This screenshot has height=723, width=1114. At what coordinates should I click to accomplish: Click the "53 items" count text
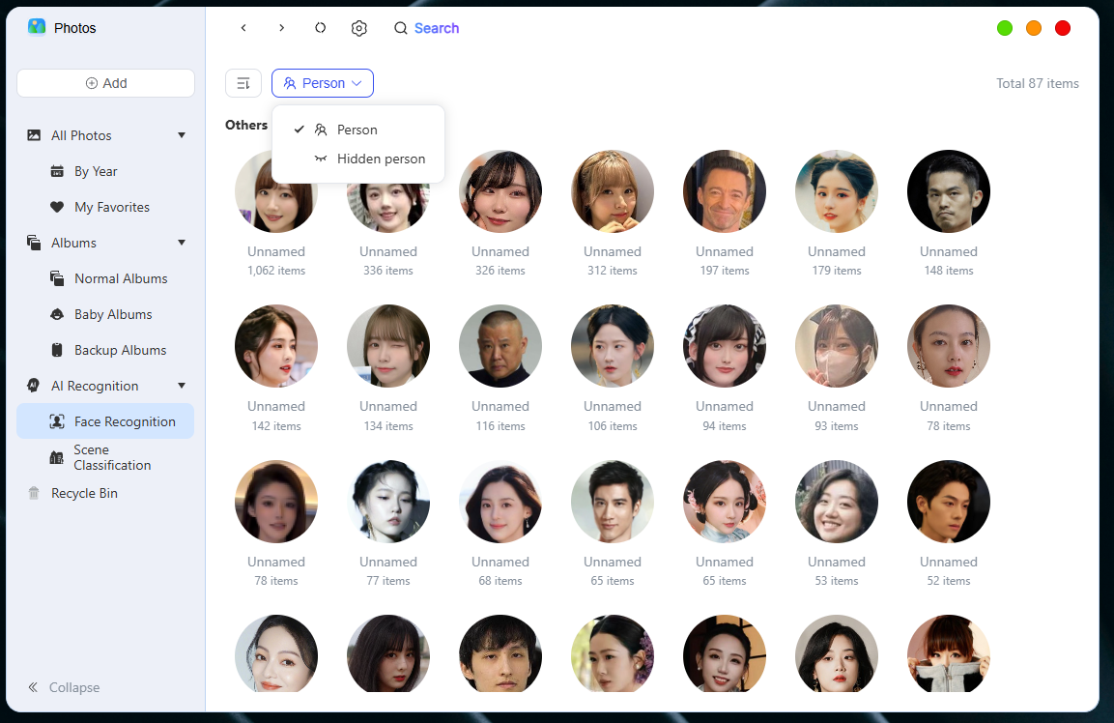click(837, 581)
